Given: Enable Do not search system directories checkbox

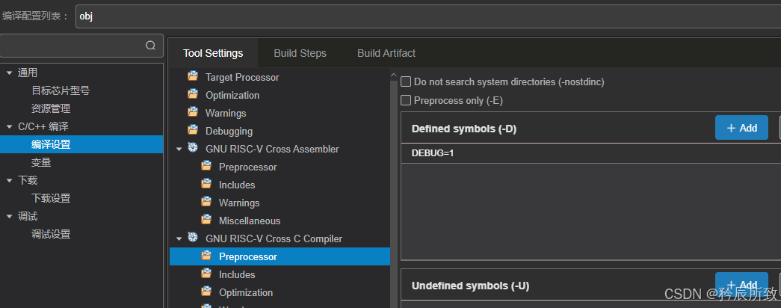Looking at the screenshot, I should point(406,81).
